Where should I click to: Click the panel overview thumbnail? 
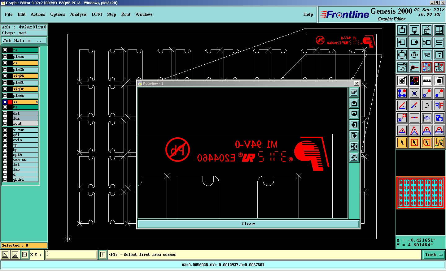421,192
